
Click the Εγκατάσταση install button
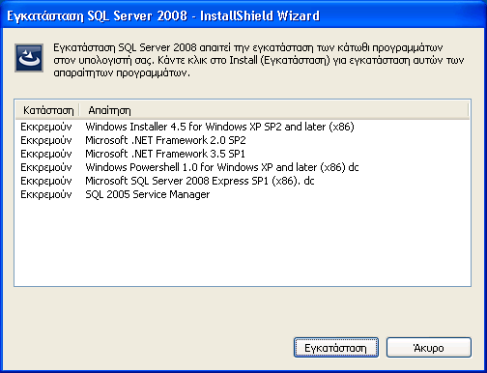[336, 348]
